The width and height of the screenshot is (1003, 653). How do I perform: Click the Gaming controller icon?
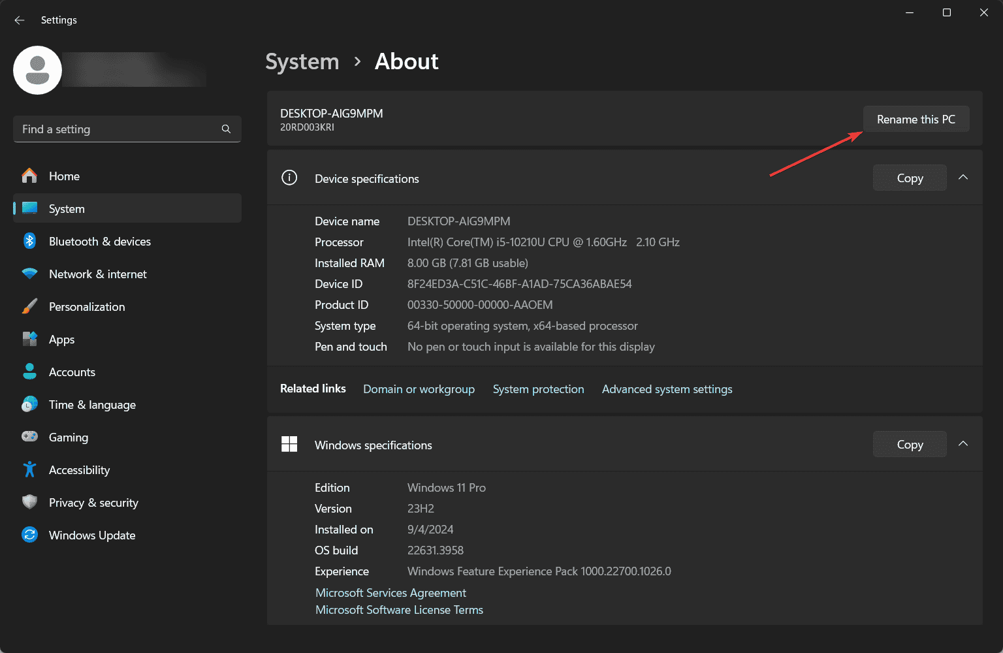pos(29,436)
